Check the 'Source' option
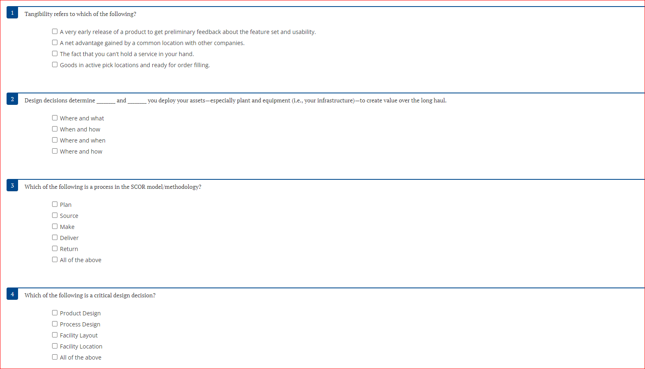645x369 pixels. [x=55, y=215]
